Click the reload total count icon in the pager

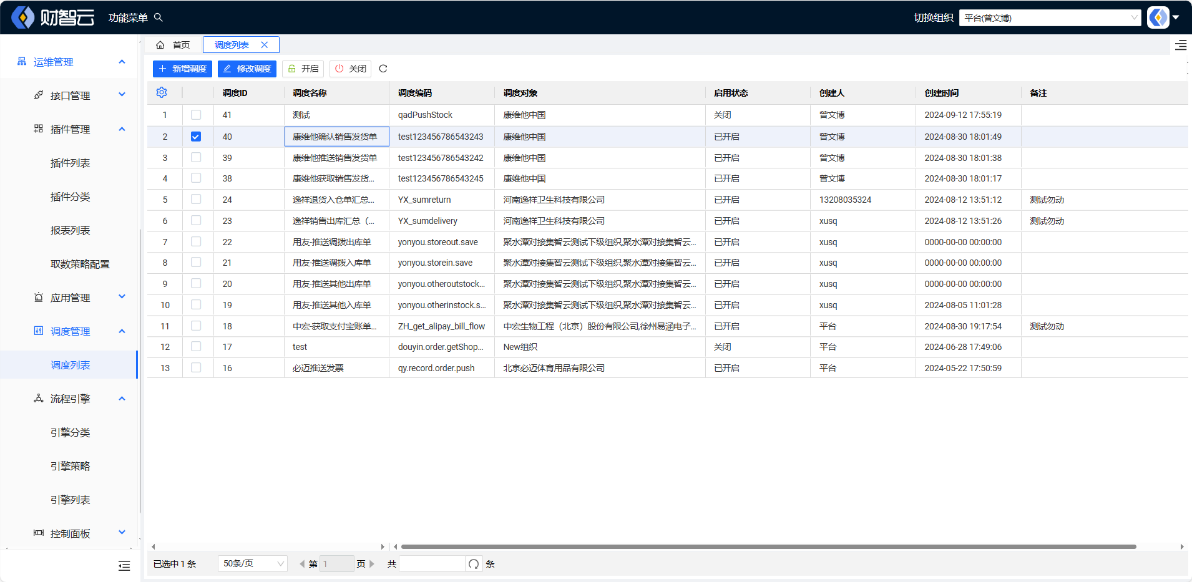click(474, 564)
